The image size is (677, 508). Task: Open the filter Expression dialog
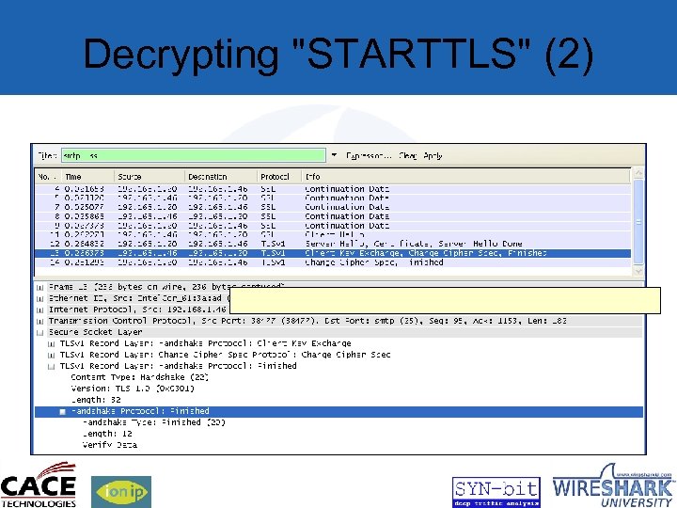369,155
